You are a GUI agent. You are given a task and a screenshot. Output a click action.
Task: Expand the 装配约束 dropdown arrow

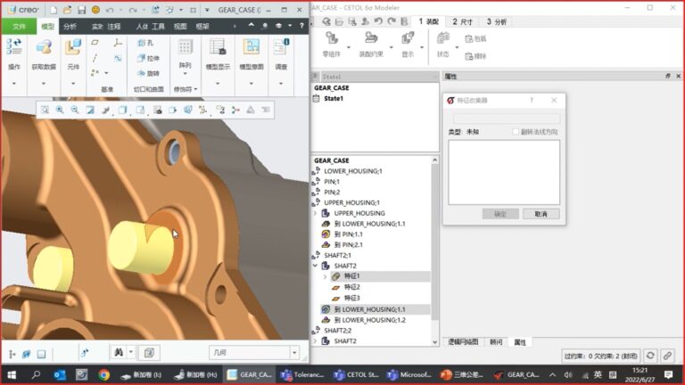click(392, 47)
